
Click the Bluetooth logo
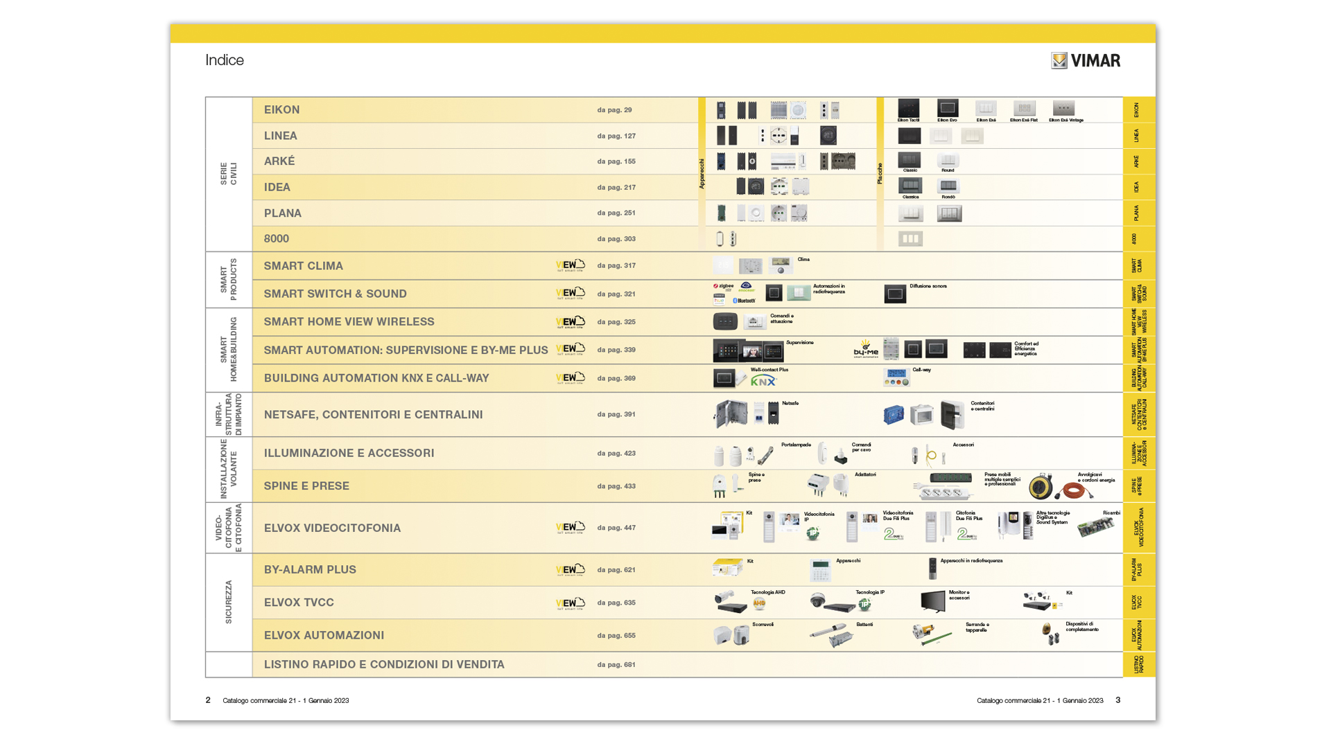coord(745,301)
